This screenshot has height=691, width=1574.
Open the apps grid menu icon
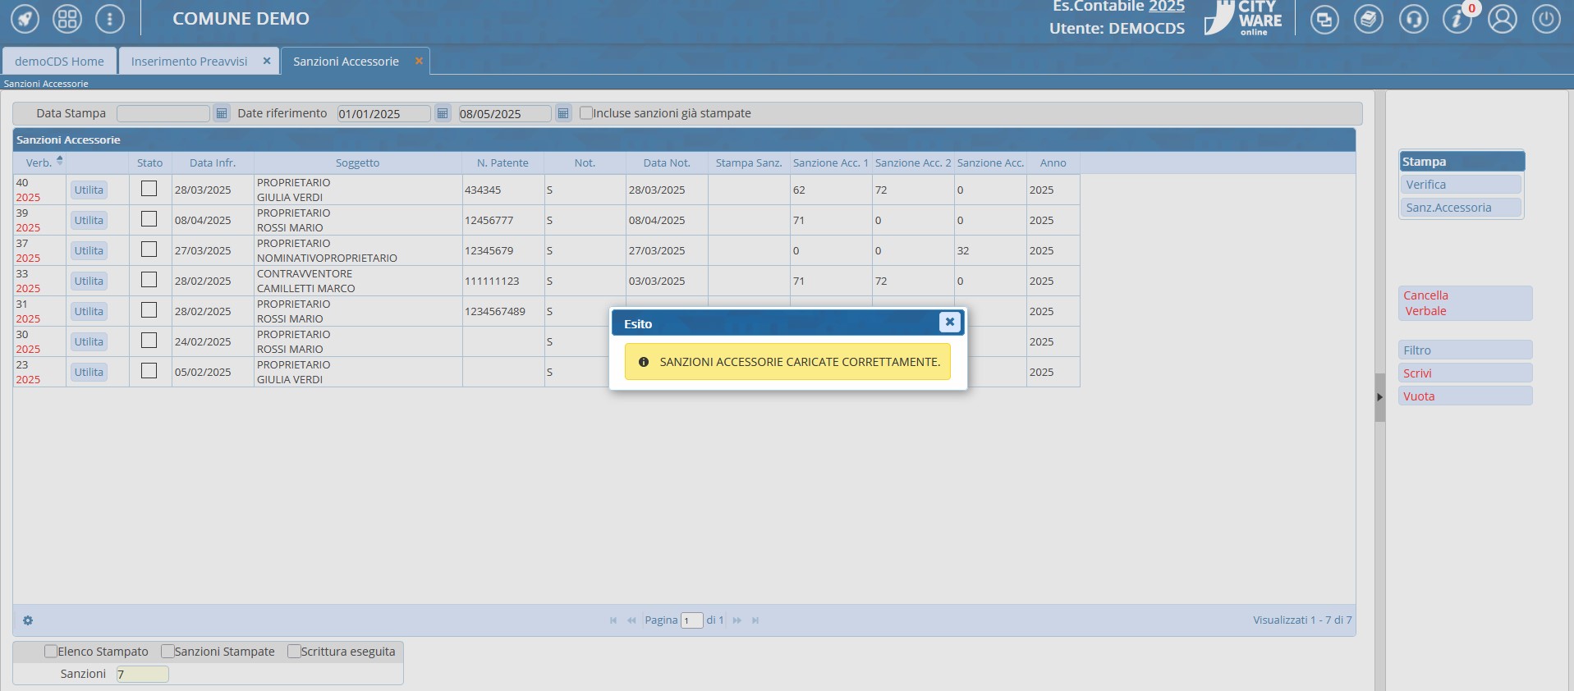67,19
